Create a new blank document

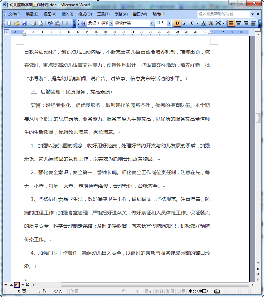[9, 23]
